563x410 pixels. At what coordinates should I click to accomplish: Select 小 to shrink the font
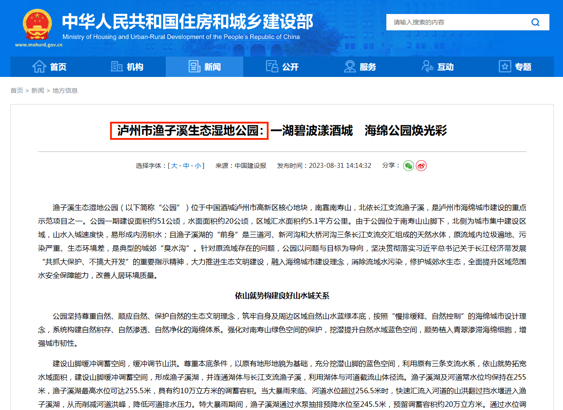point(199,165)
